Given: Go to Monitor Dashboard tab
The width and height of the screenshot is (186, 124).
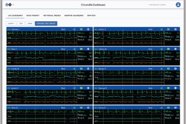Looking at the screenshot, I should click(x=74, y=15).
